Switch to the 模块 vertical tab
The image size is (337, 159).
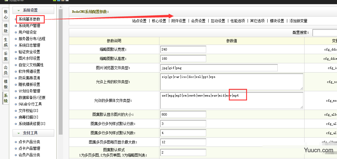click(x=6, y=29)
